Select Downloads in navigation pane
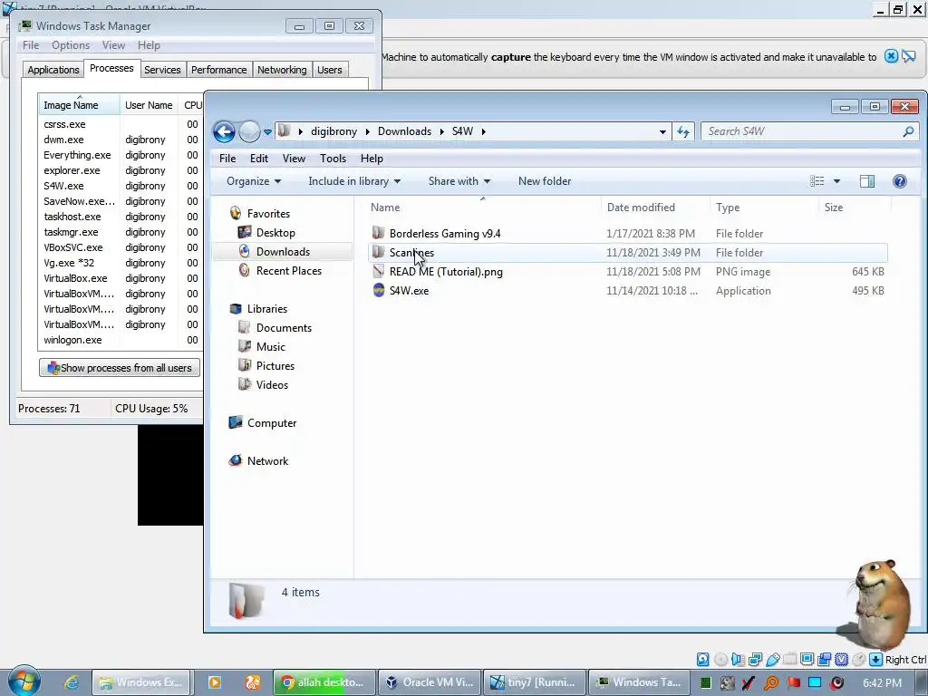 pos(283,252)
